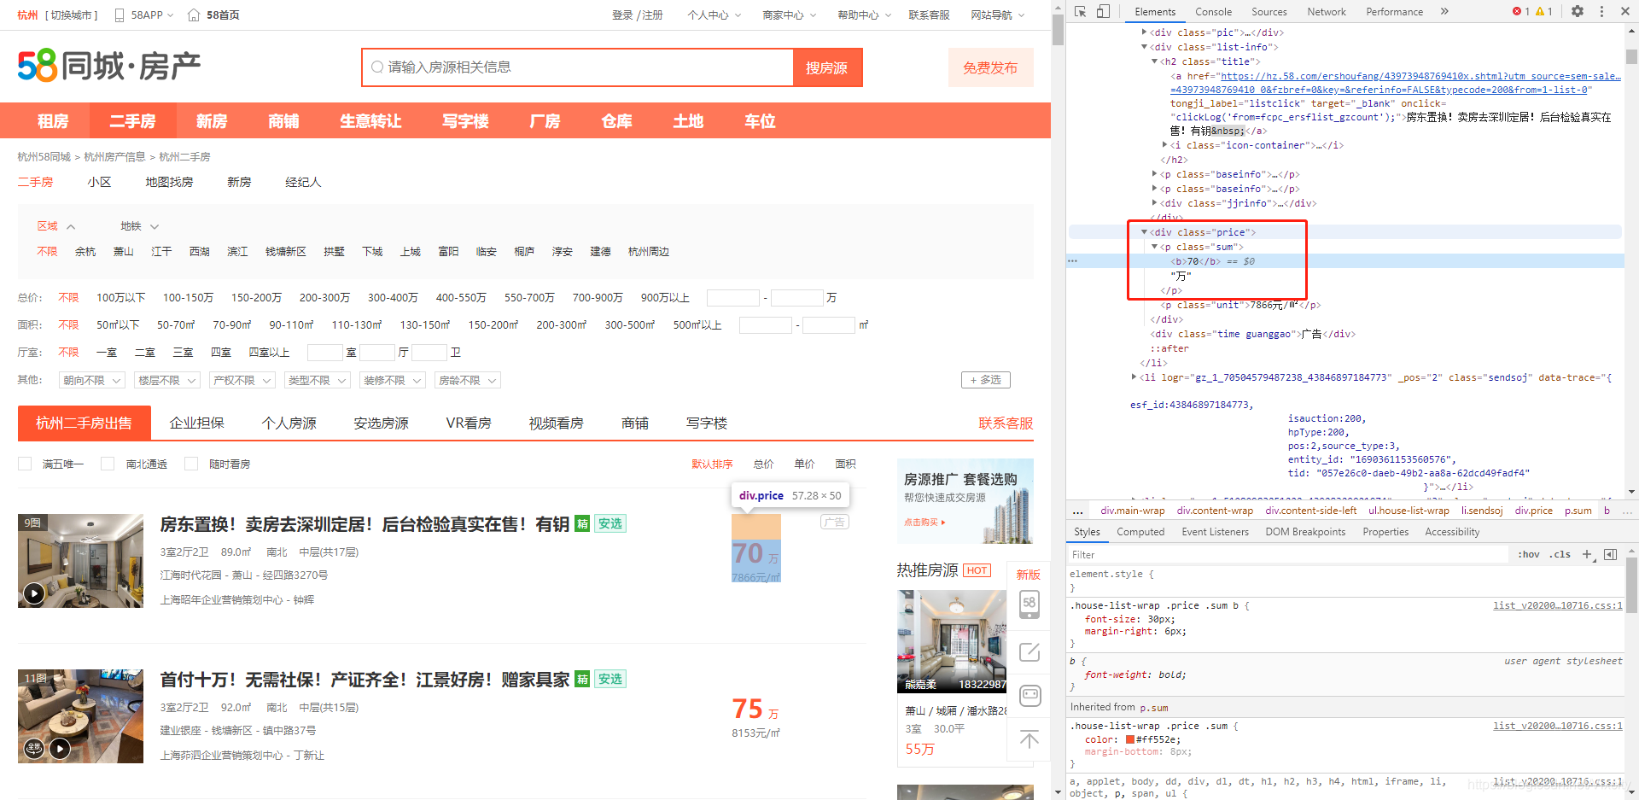Viewport: 1639px width, 800px height.
Task: Click the 58同城 房产 logo
Action: 109,66
